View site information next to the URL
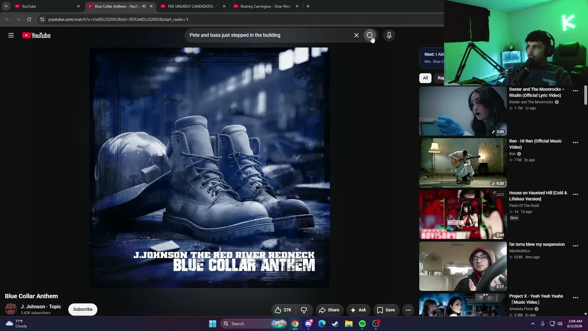 (42, 19)
